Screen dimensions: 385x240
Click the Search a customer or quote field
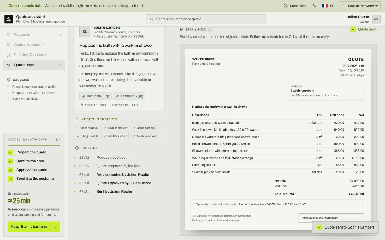[x=206, y=19]
